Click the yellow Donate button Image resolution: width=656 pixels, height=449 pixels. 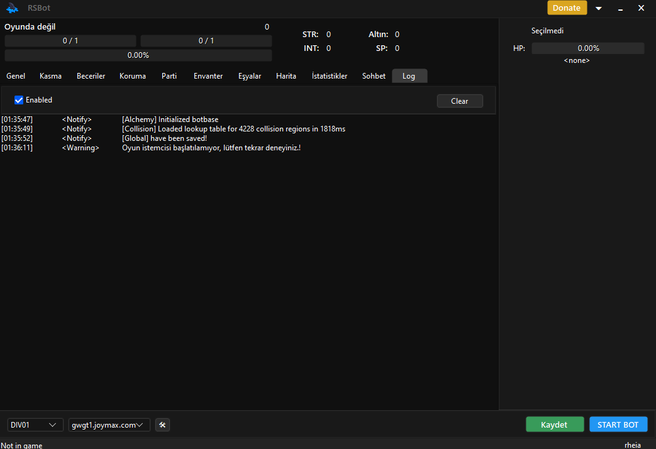coord(566,8)
